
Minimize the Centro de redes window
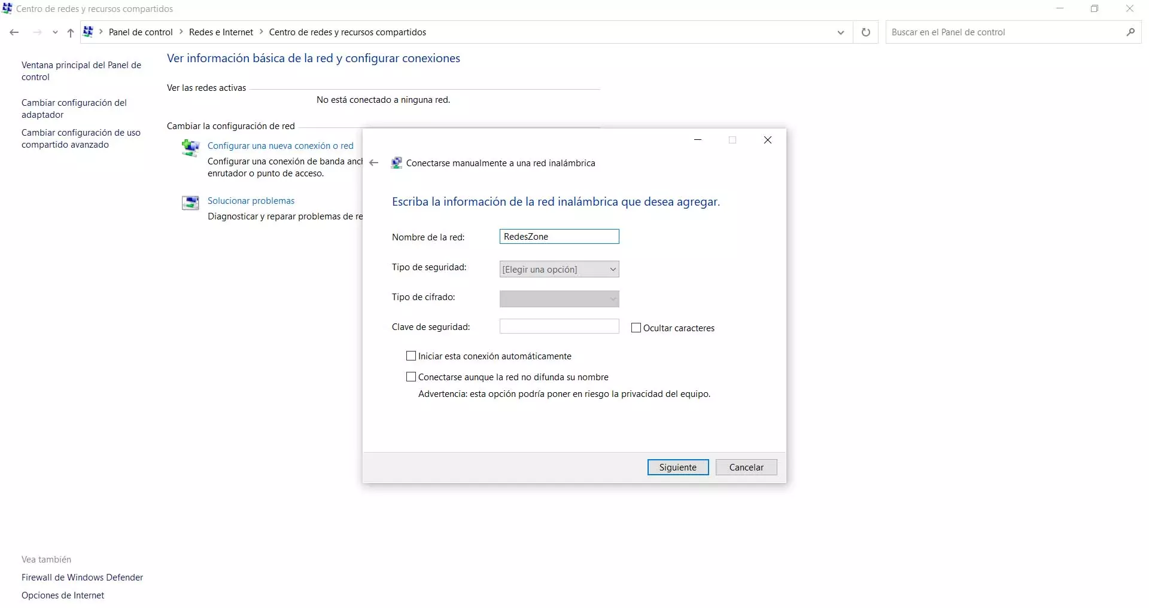1060,8
